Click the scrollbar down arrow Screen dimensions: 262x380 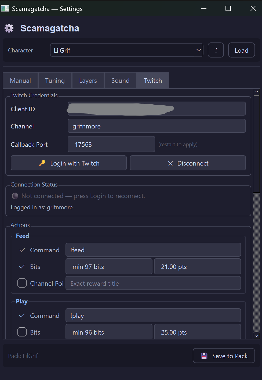[257, 336]
